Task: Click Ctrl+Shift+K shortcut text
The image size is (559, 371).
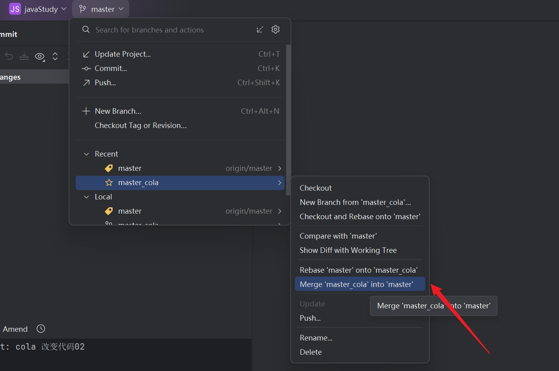Action: point(258,82)
